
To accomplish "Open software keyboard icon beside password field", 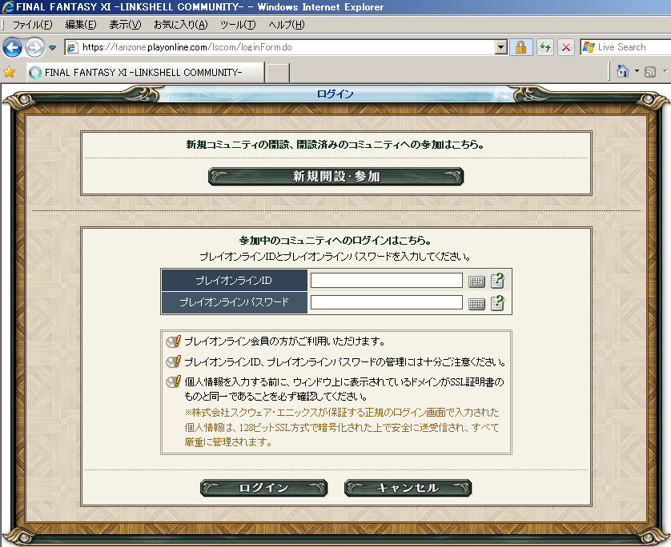I will (x=476, y=304).
